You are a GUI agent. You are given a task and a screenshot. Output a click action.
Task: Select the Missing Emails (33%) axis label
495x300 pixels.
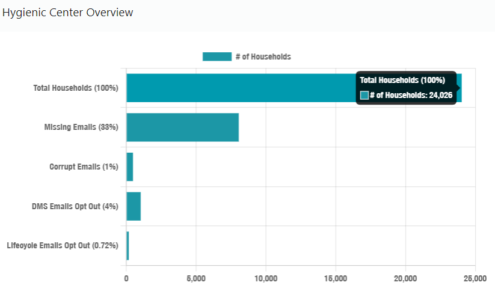pos(81,127)
